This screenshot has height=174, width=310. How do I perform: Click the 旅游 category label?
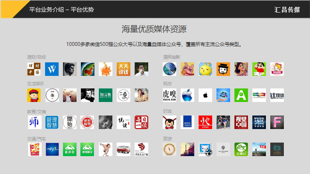(167, 139)
